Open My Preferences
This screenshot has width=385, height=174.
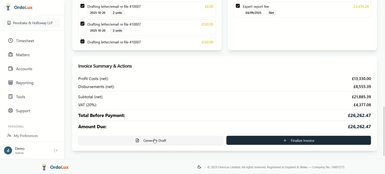(x=26, y=135)
